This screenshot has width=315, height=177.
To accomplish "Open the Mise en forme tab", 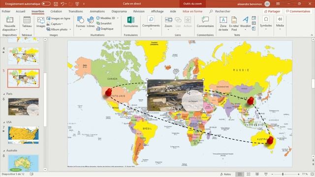I will (x=192, y=11).
